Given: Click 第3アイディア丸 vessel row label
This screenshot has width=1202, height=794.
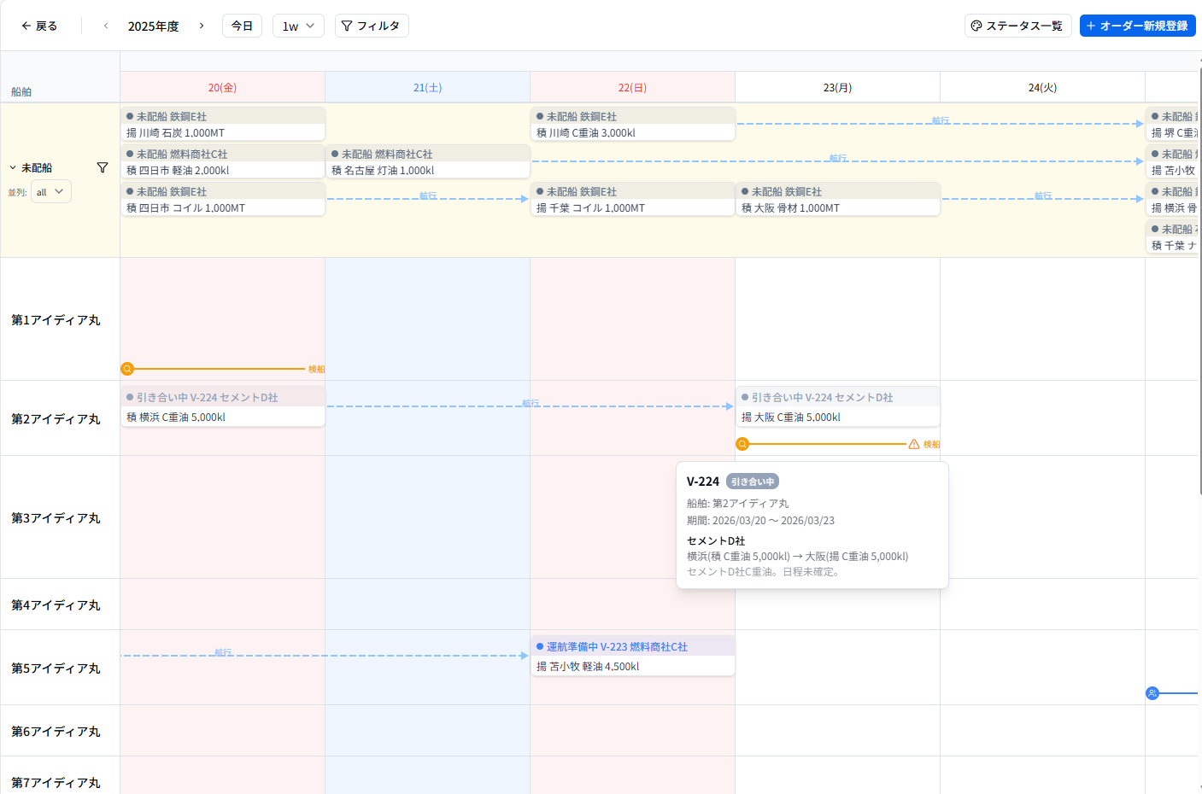Looking at the screenshot, I should coord(56,518).
